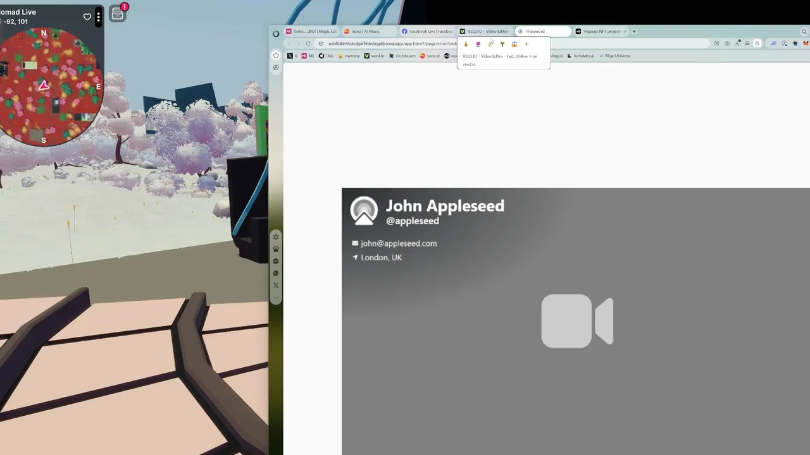Click the @appleseed handle
Viewport: 810px width, 455px height.
[x=413, y=221]
